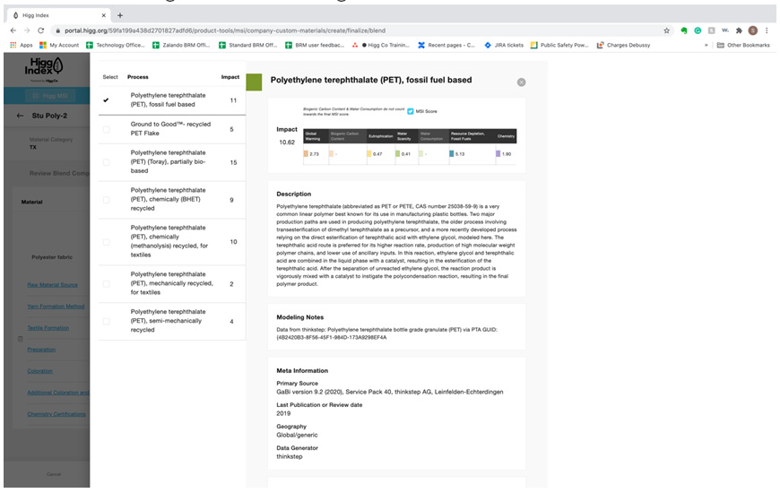Open the Textile Formation link

tap(48, 328)
